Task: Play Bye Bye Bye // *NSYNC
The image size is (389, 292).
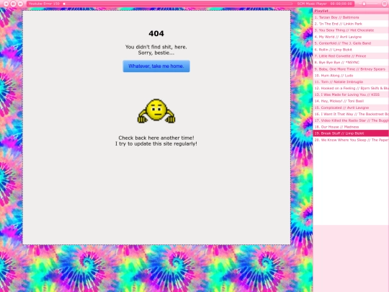Action: click(x=351, y=63)
